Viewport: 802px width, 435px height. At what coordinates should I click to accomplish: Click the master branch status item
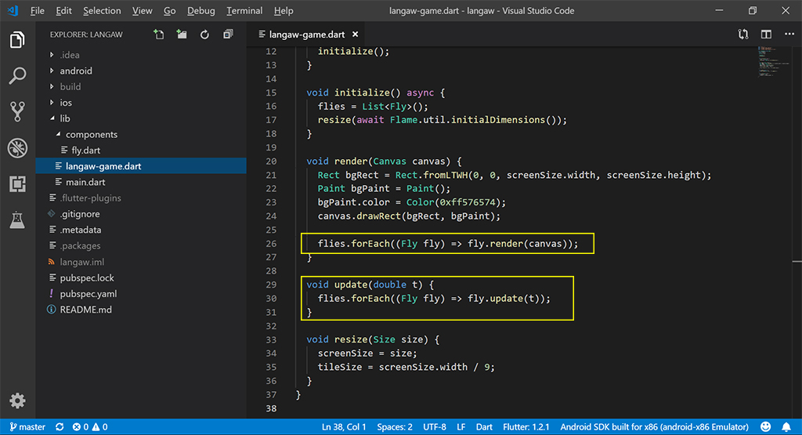pyautogui.click(x=26, y=427)
